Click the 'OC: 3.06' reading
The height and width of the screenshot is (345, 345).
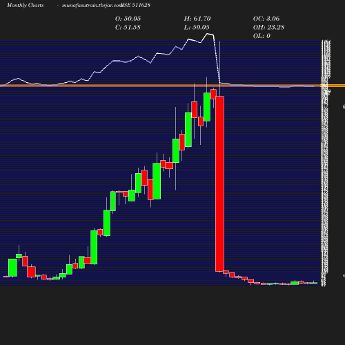click(266, 19)
